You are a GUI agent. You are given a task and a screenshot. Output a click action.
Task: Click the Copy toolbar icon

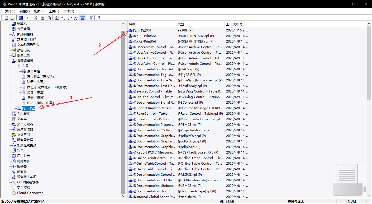[42, 18]
